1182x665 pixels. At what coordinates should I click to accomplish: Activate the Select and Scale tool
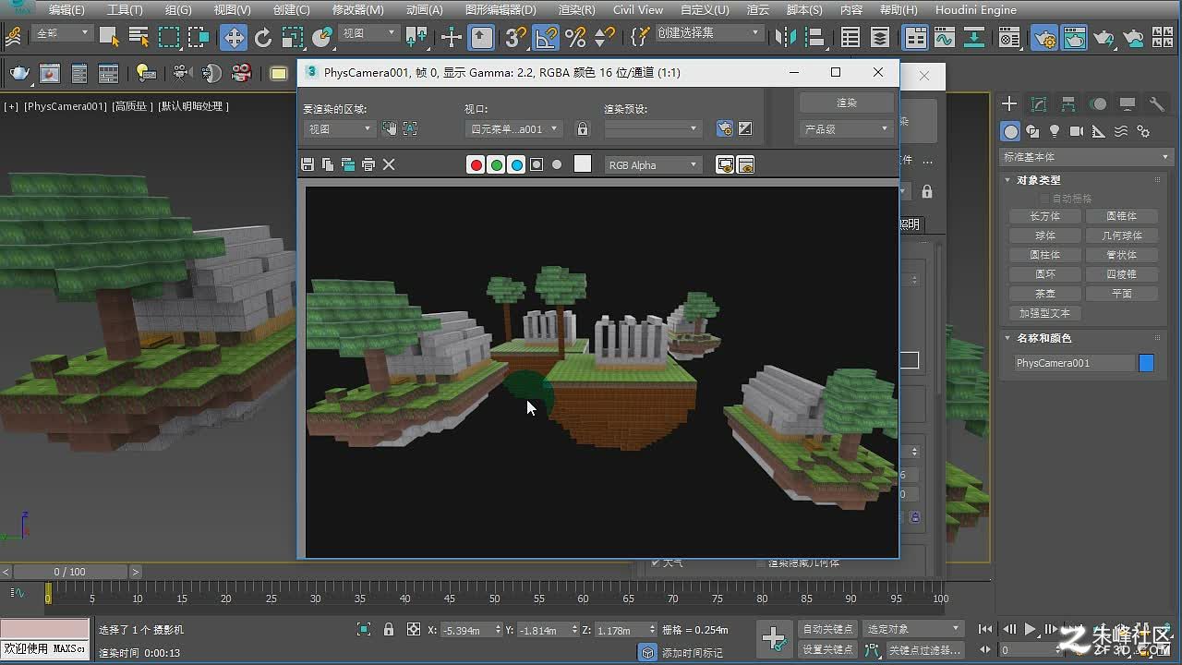click(293, 38)
